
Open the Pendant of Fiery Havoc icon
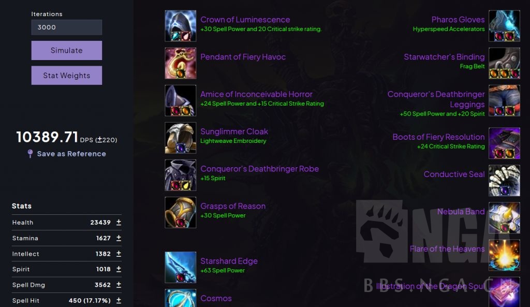click(x=181, y=63)
